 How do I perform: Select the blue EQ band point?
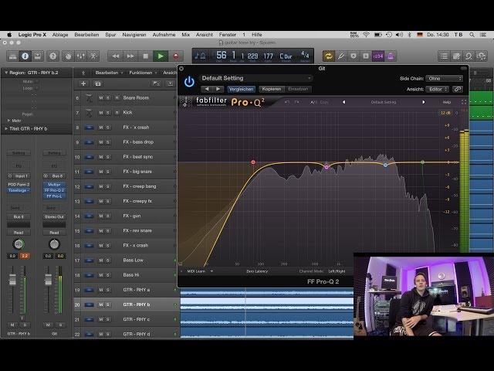385,165
